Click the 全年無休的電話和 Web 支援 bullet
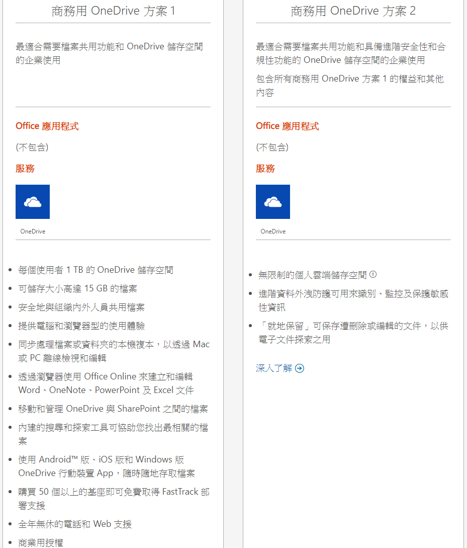Viewport: 467px width, 548px height. pyautogui.click(x=75, y=524)
